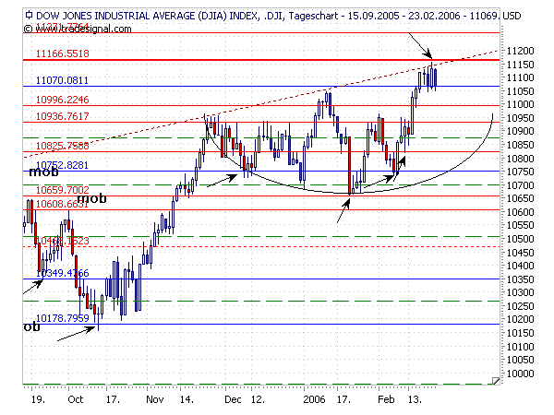Click the 'mob' annotation beside the 10659.7002 label
Image resolution: width=554 pixels, height=415 pixels.
click(91, 198)
